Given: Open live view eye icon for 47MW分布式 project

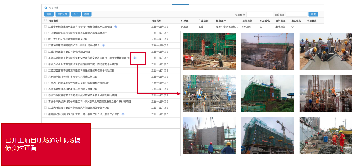Looking at the screenshot, I should 135,58.
